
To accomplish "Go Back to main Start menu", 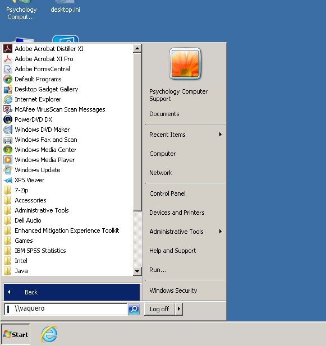I will tap(72, 292).
